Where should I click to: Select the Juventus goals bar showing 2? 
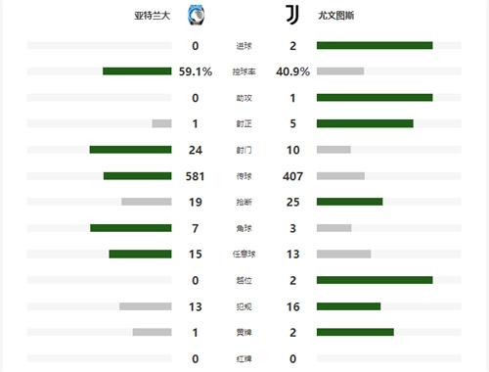[x=375, y=45]
